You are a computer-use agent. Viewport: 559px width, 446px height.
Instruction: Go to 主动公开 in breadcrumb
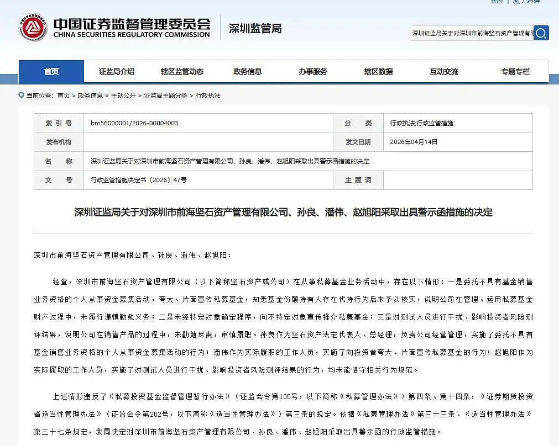click(123, 95)
